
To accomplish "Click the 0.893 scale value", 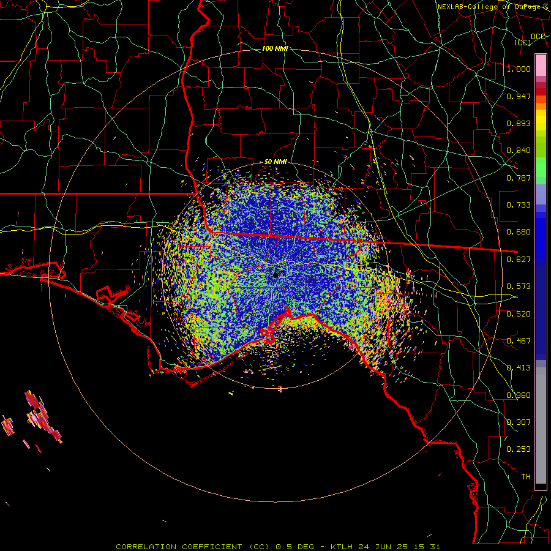I will [519, 123].
